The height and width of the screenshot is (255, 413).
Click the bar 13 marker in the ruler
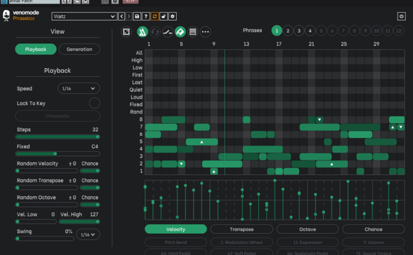[x=247, y=44]
